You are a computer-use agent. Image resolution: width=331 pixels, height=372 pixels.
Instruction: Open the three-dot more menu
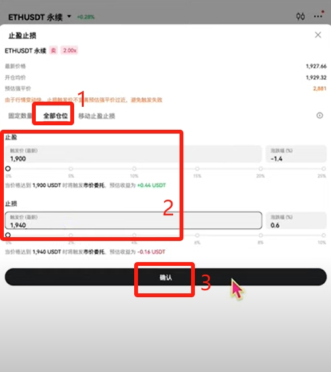pyautogui.click(x=318, y=17)
